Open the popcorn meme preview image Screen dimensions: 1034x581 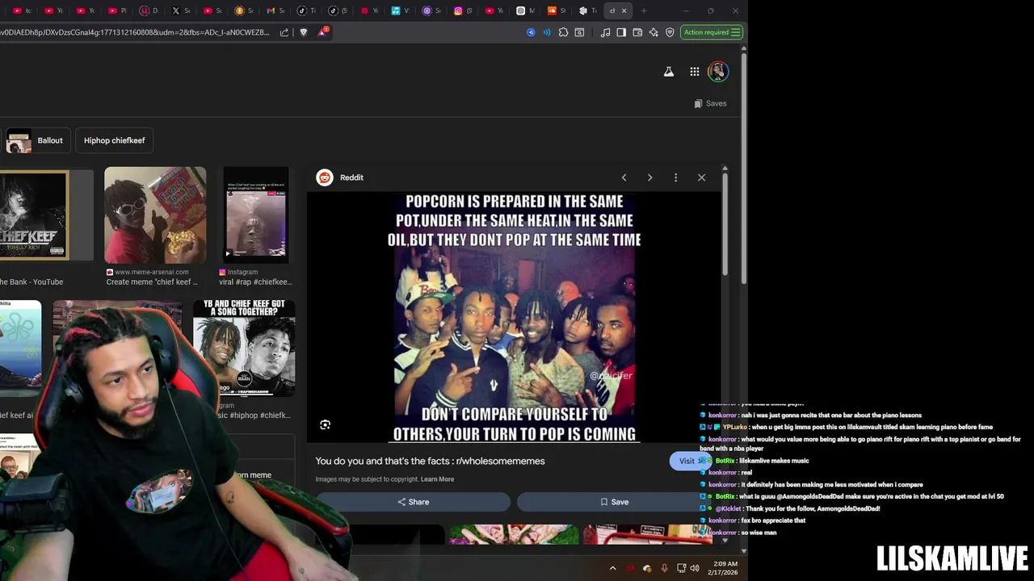click(x=515, y=318)
